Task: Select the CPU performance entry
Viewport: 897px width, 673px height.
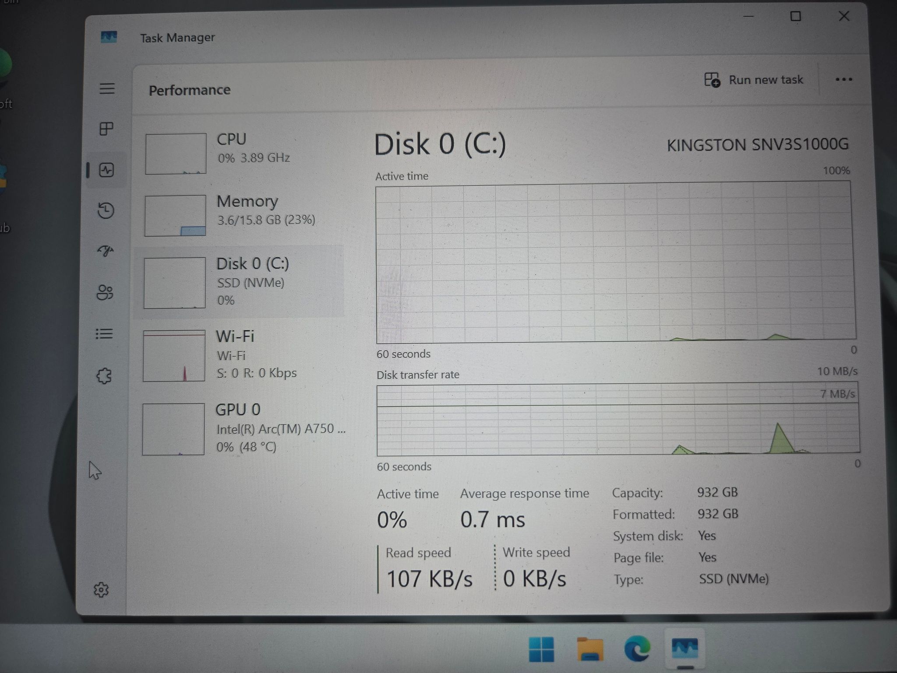Action: point(240,153)
